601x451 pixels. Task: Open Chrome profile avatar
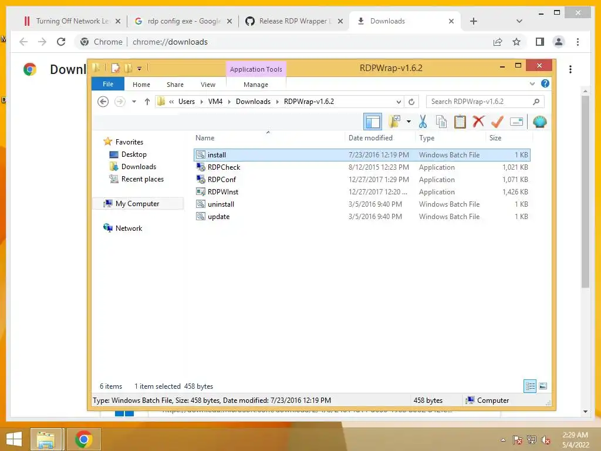coord(559,42)
